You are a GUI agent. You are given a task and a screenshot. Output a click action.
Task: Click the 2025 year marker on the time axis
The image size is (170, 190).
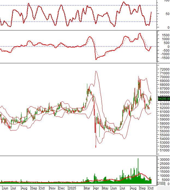[72, 188]
